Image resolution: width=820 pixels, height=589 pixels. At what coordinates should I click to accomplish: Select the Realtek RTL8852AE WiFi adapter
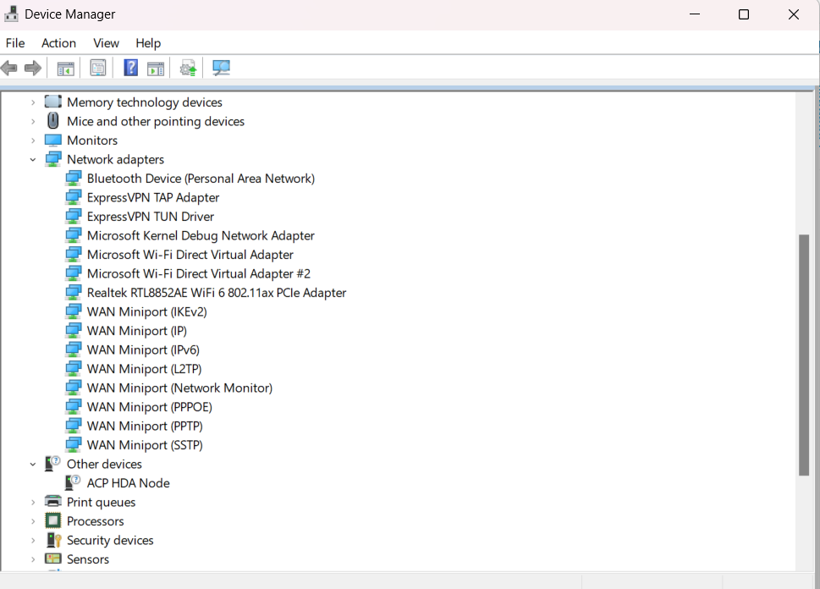(x=216, y=292)
